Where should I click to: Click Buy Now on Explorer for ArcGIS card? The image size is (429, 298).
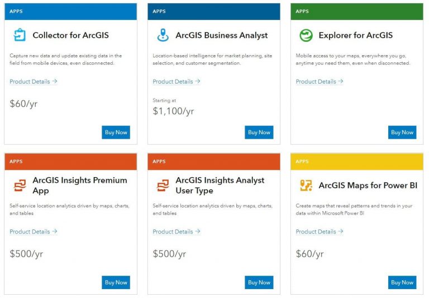point(402,133)
